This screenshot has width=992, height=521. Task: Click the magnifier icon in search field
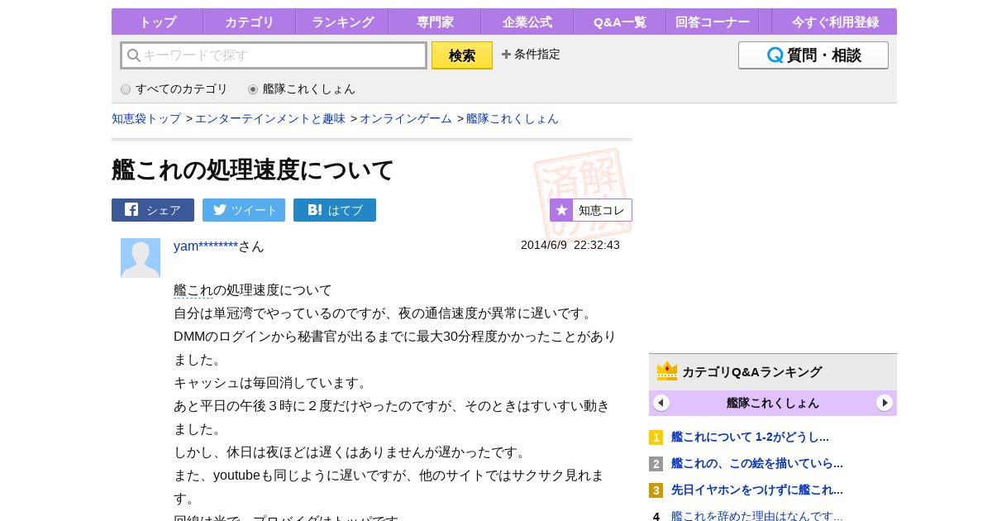(134, 55)
